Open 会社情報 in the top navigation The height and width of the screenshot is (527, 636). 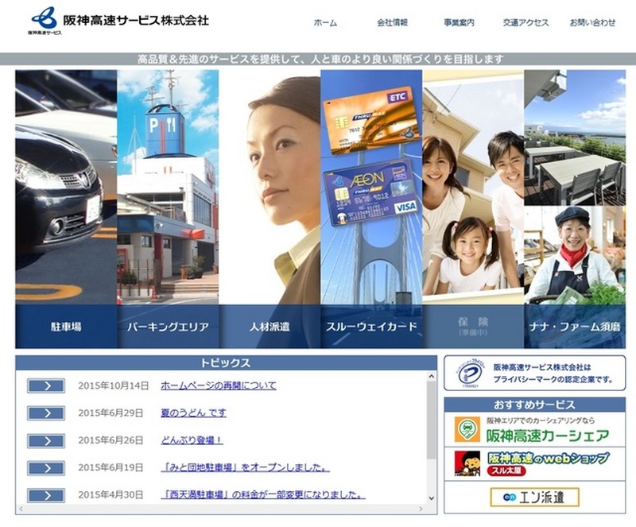pyautogui.click(x=392, y=23)
